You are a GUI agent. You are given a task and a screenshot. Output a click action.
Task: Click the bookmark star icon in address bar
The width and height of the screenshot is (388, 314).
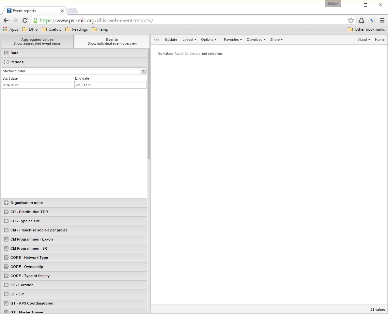point(351,21)
